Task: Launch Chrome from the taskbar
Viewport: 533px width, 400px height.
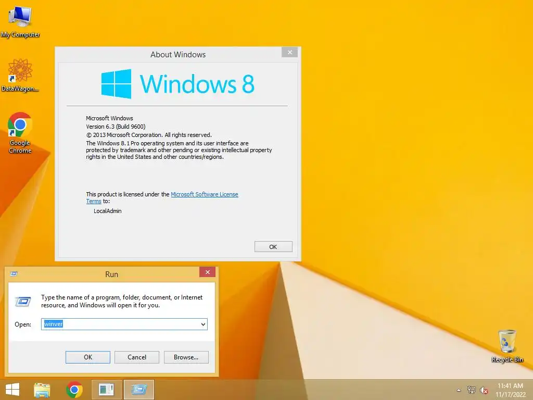Action: pyautogui.click(x=74, y=390)
